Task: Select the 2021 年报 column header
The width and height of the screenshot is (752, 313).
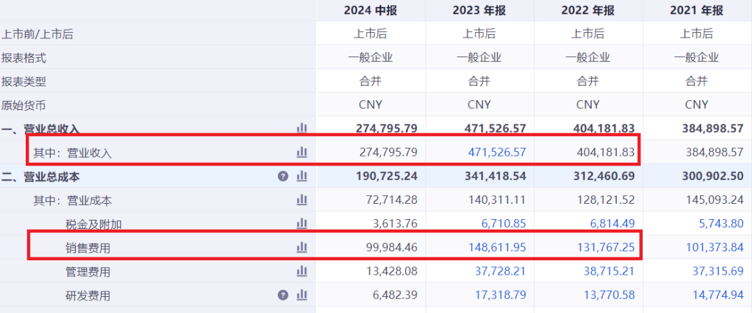Action: pos(696,10)
